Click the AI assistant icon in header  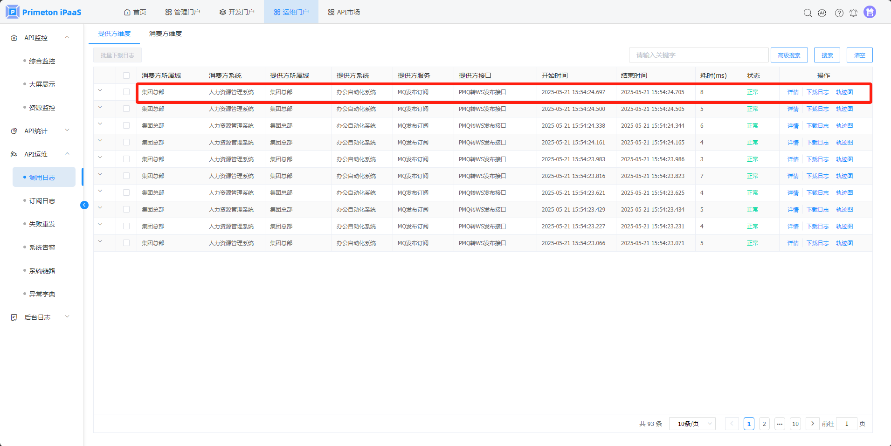pyautogui.click(x=822, y=13)
